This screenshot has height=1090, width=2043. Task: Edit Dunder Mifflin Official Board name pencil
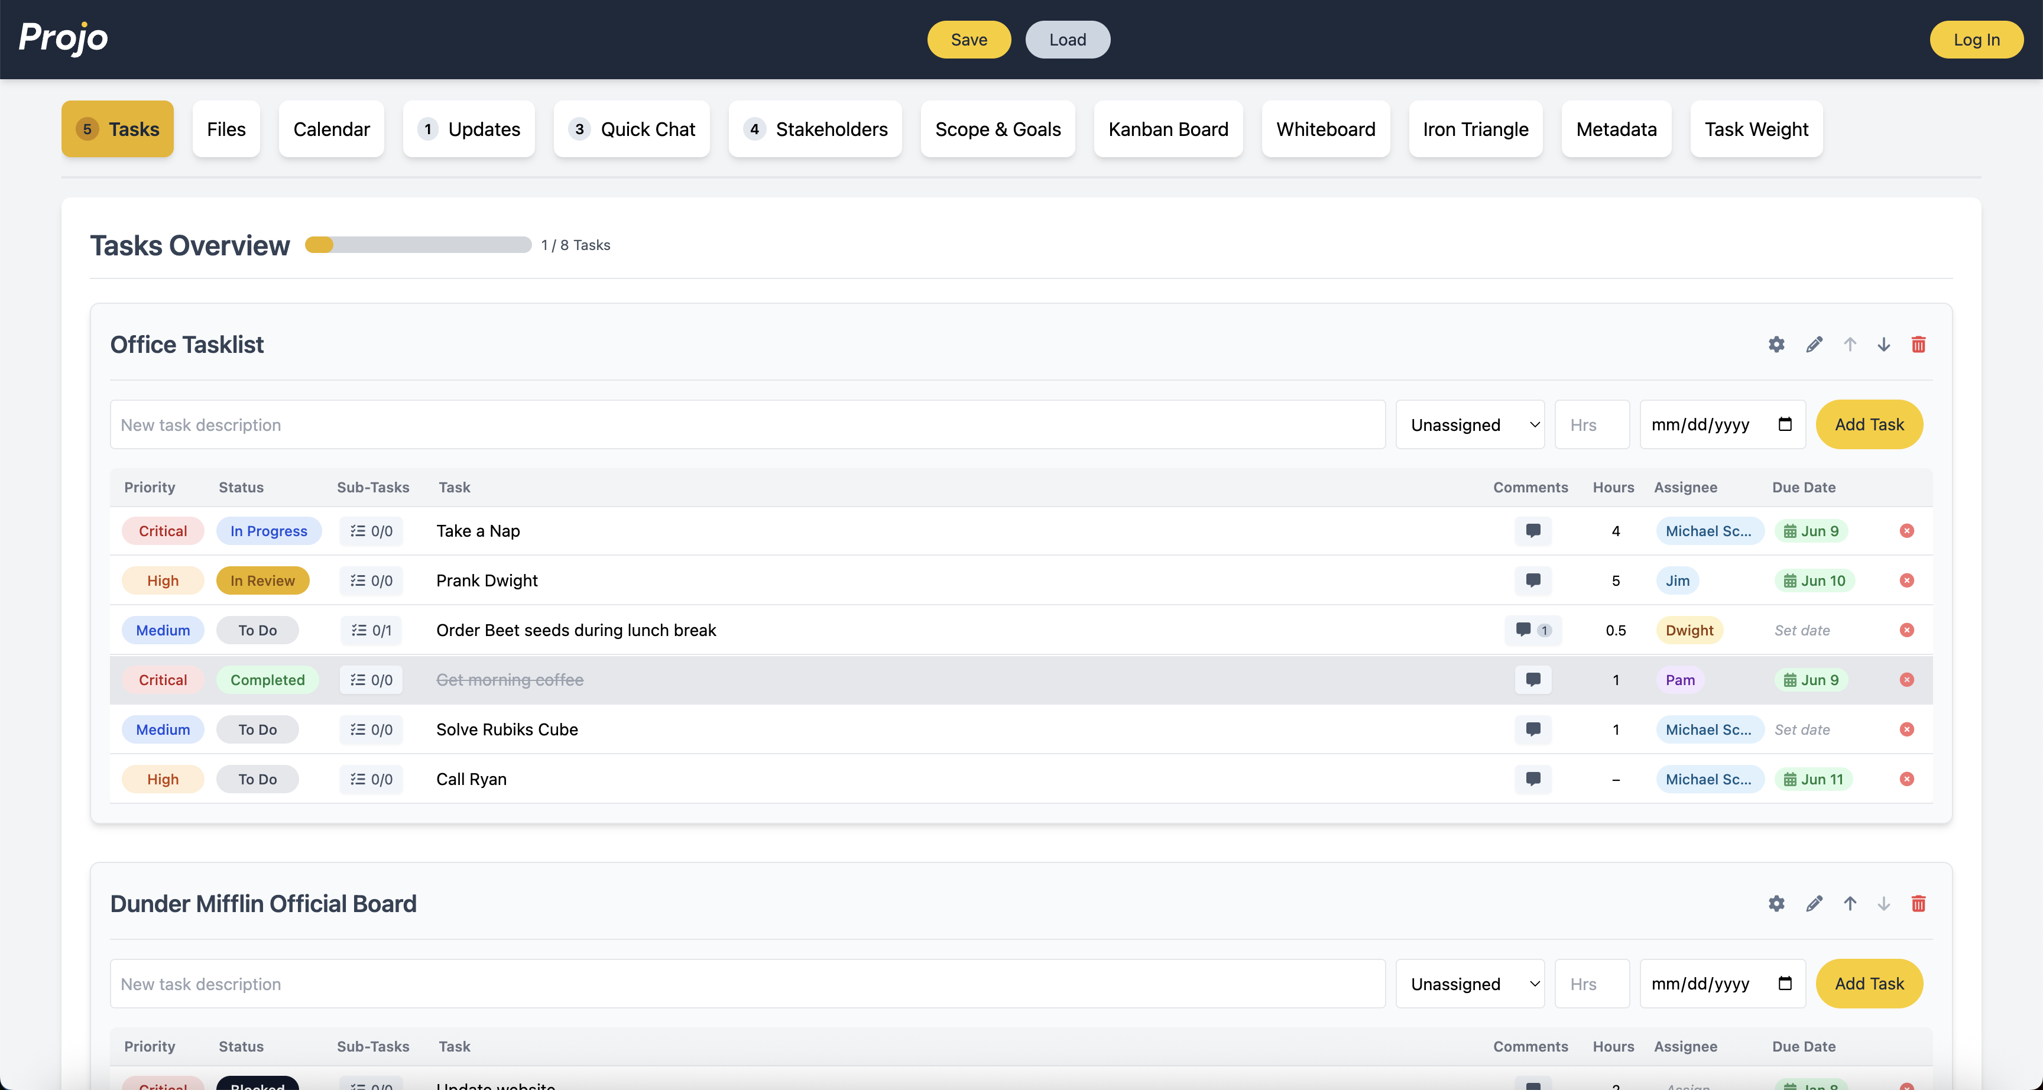pos(1814,904)
